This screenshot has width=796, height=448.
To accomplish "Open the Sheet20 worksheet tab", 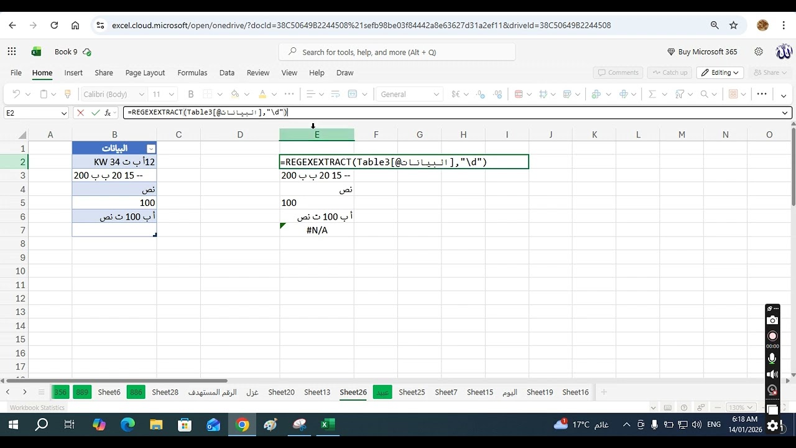I will (x=281, y=392).
